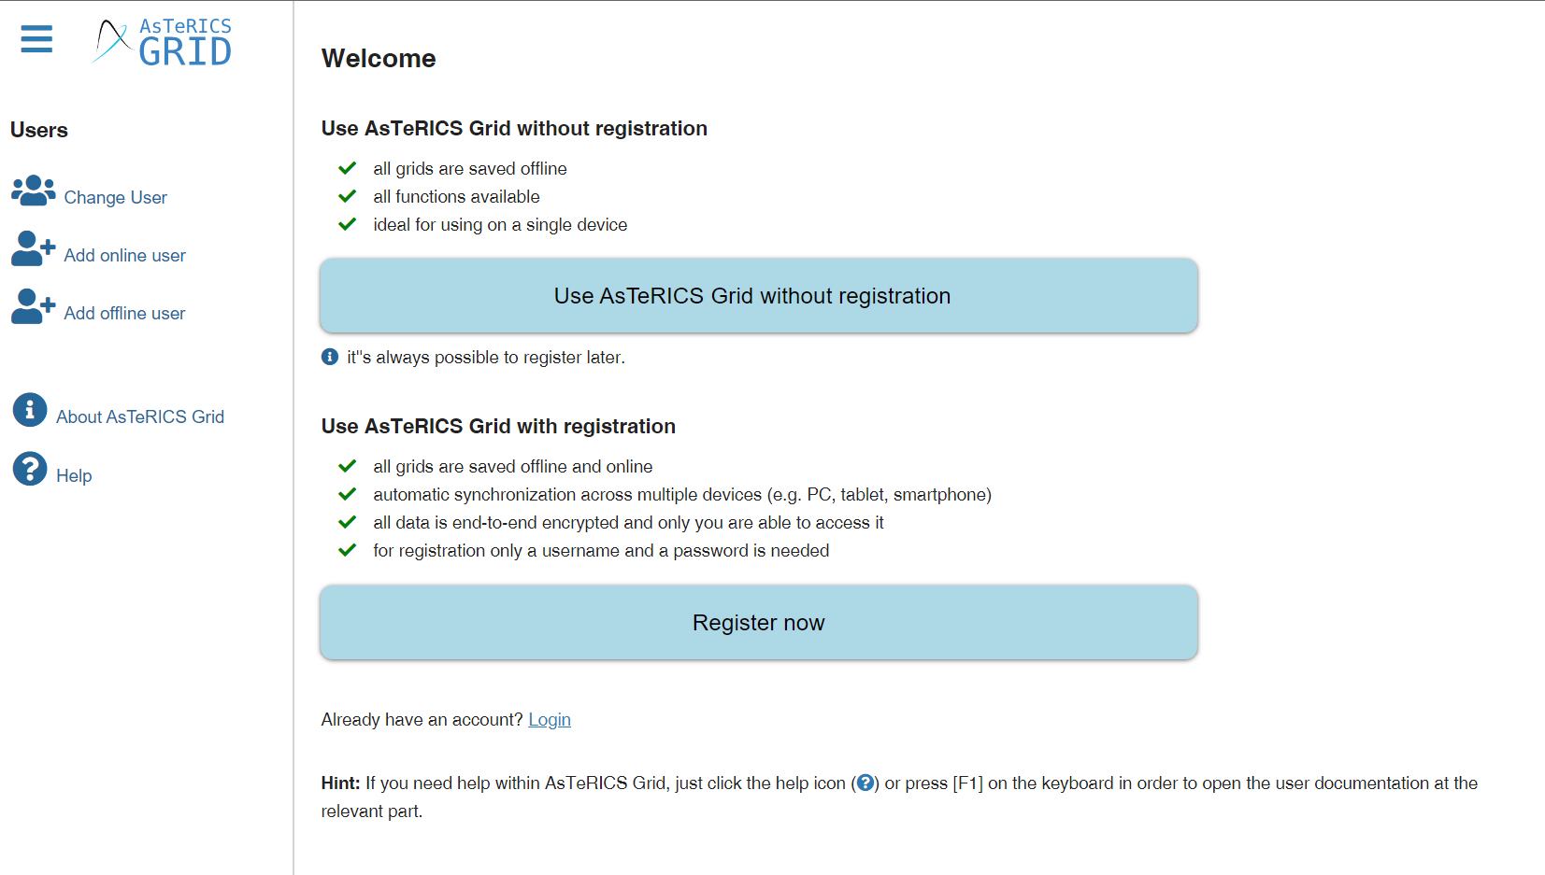The image size is (1545, 875).
Task: Click the AsTeRICS Grid logo
Action: coord(163,42)
